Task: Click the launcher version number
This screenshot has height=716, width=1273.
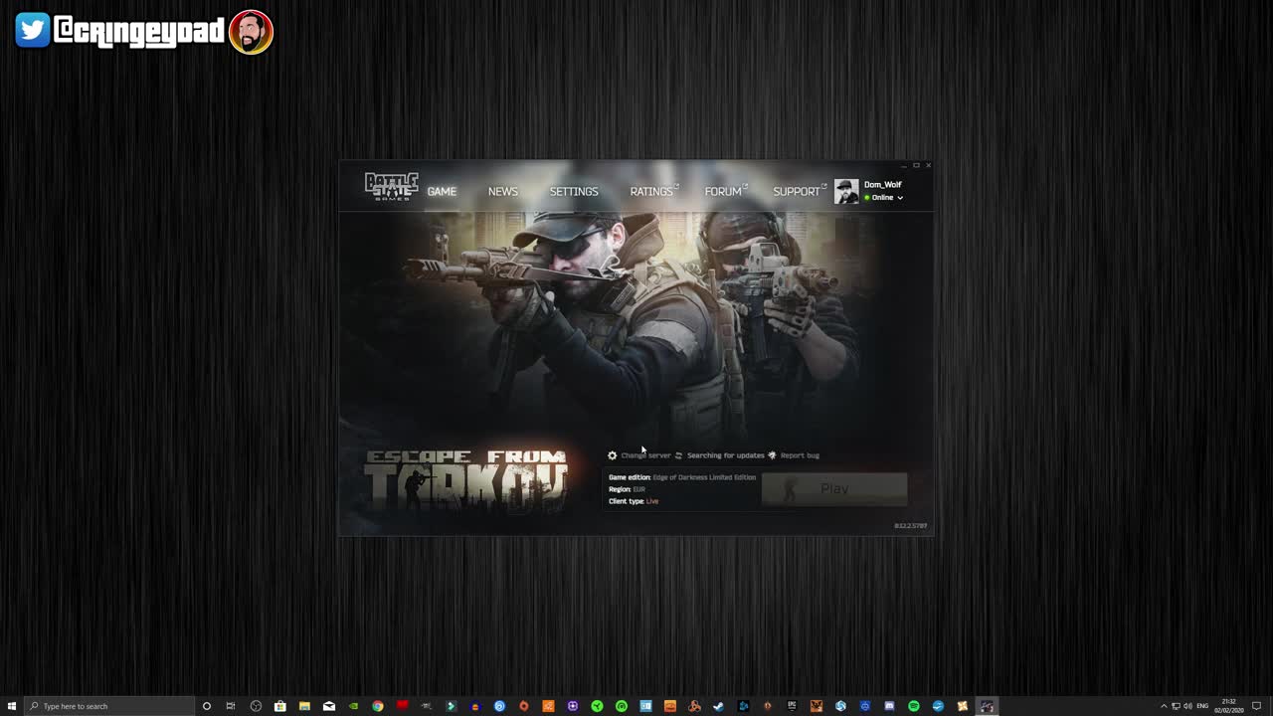Action: [910, 526]
